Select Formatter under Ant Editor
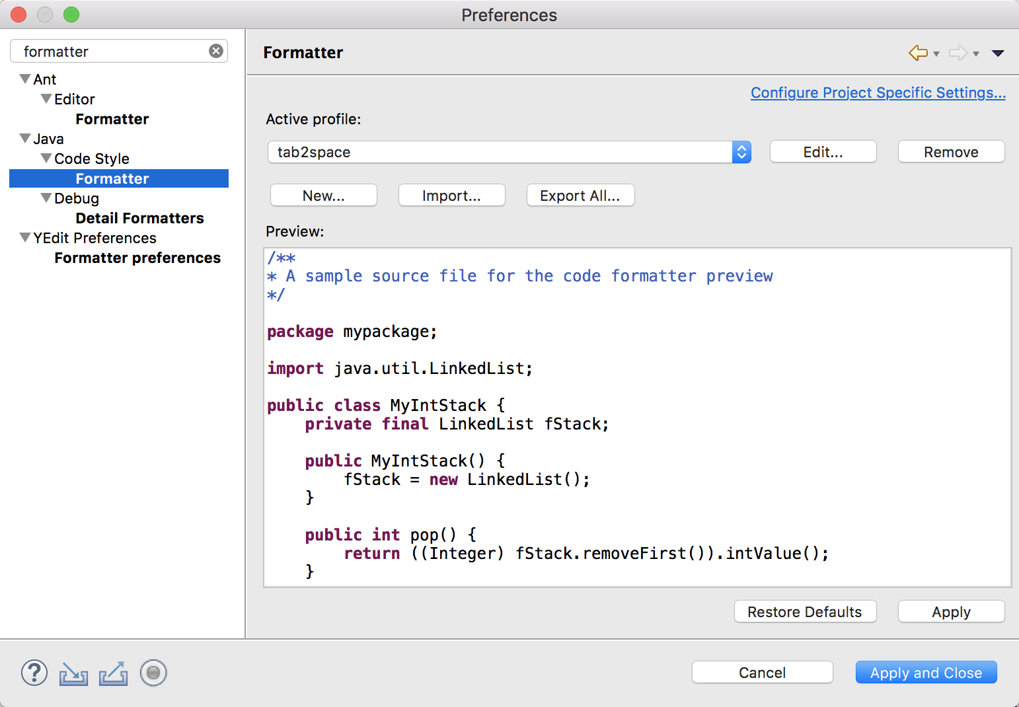1019x707 pixels. (x=112, y=119)
